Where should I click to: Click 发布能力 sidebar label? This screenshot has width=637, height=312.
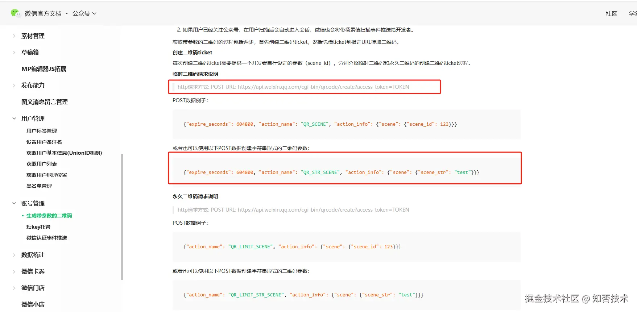[33, 86]
